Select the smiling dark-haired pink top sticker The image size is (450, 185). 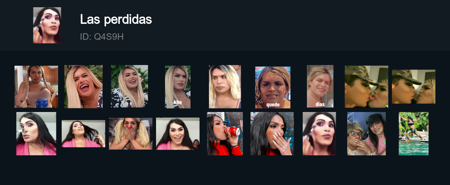pos(178,134)
